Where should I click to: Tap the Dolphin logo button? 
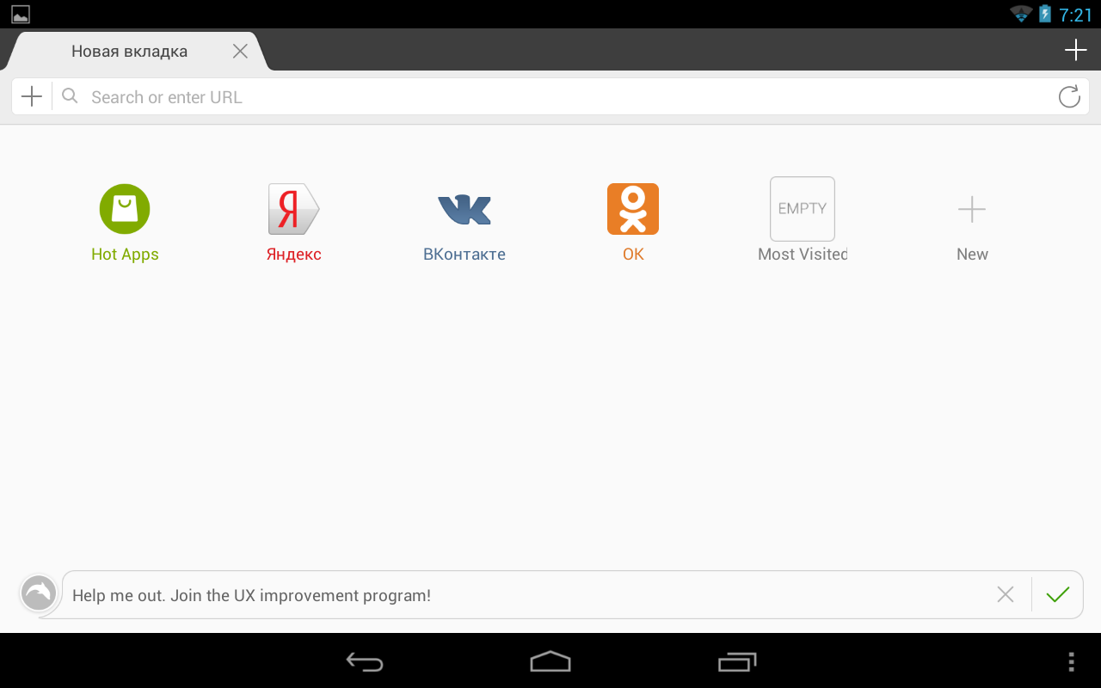[x=39, y=593]
